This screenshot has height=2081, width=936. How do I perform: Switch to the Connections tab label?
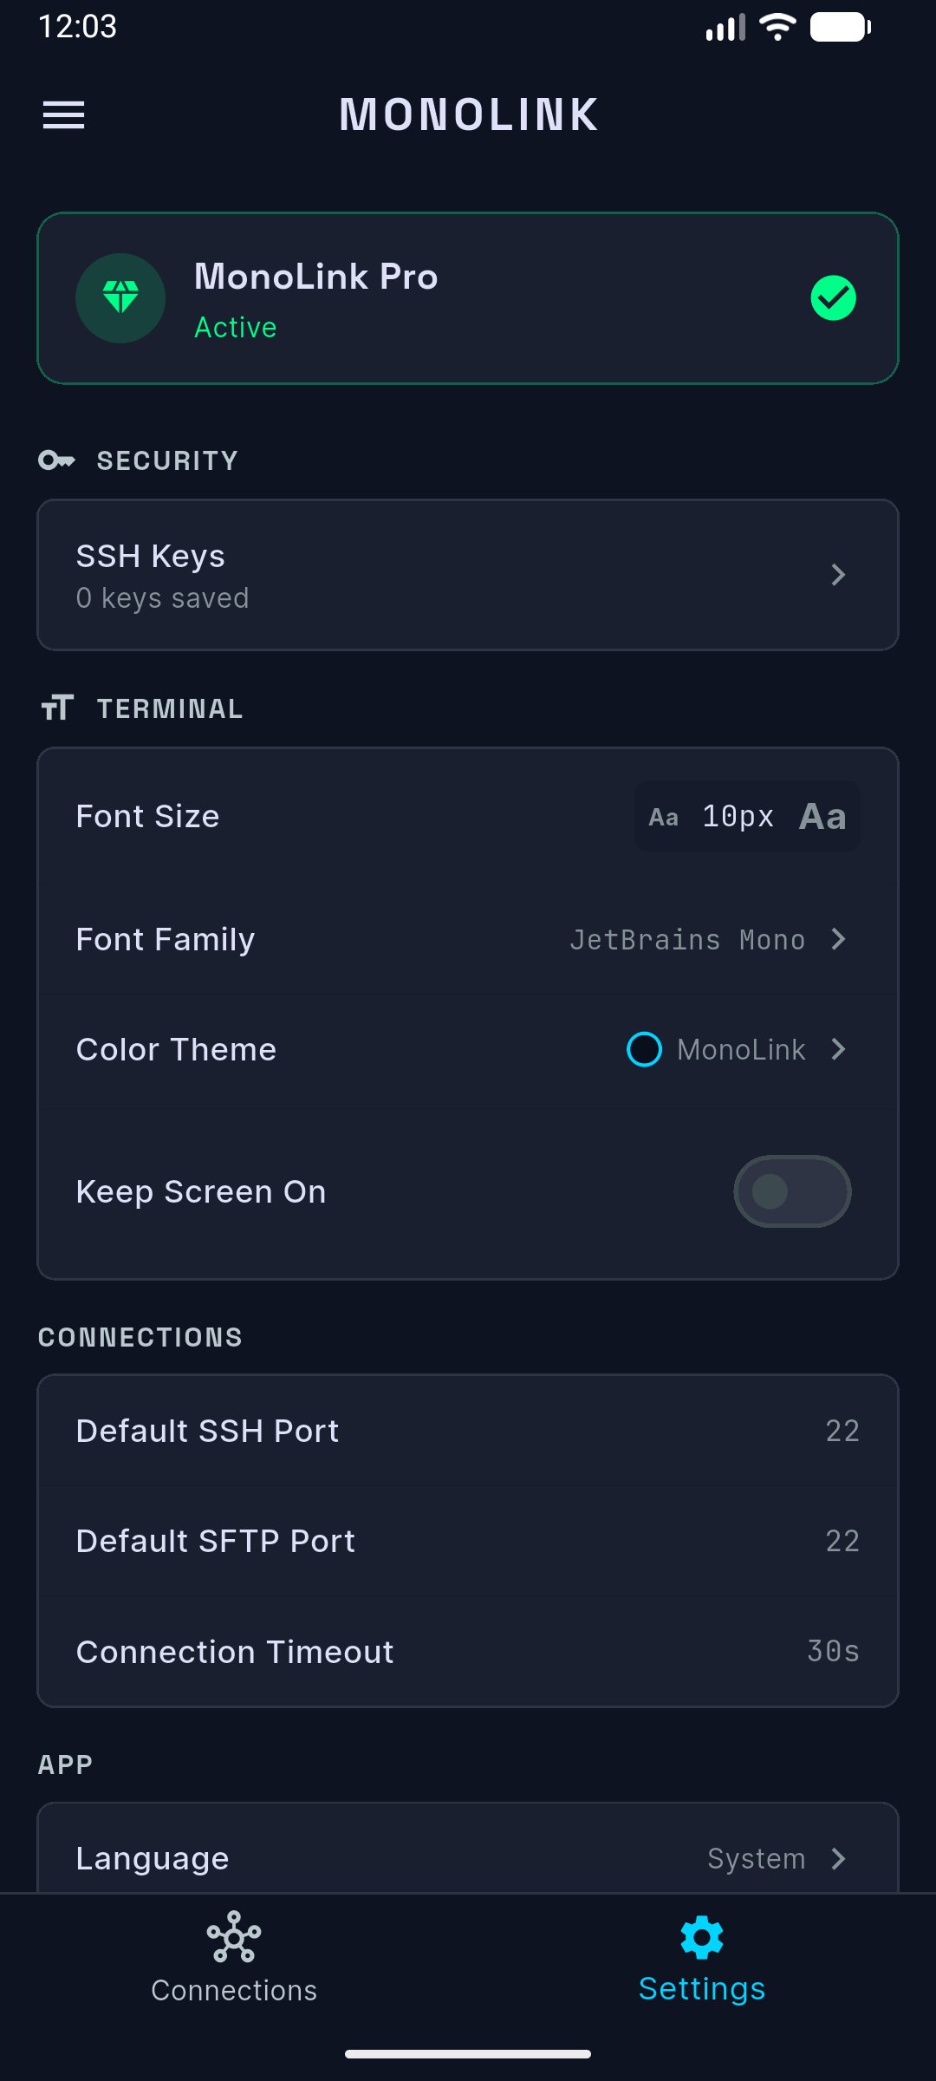coord(234,1990)
